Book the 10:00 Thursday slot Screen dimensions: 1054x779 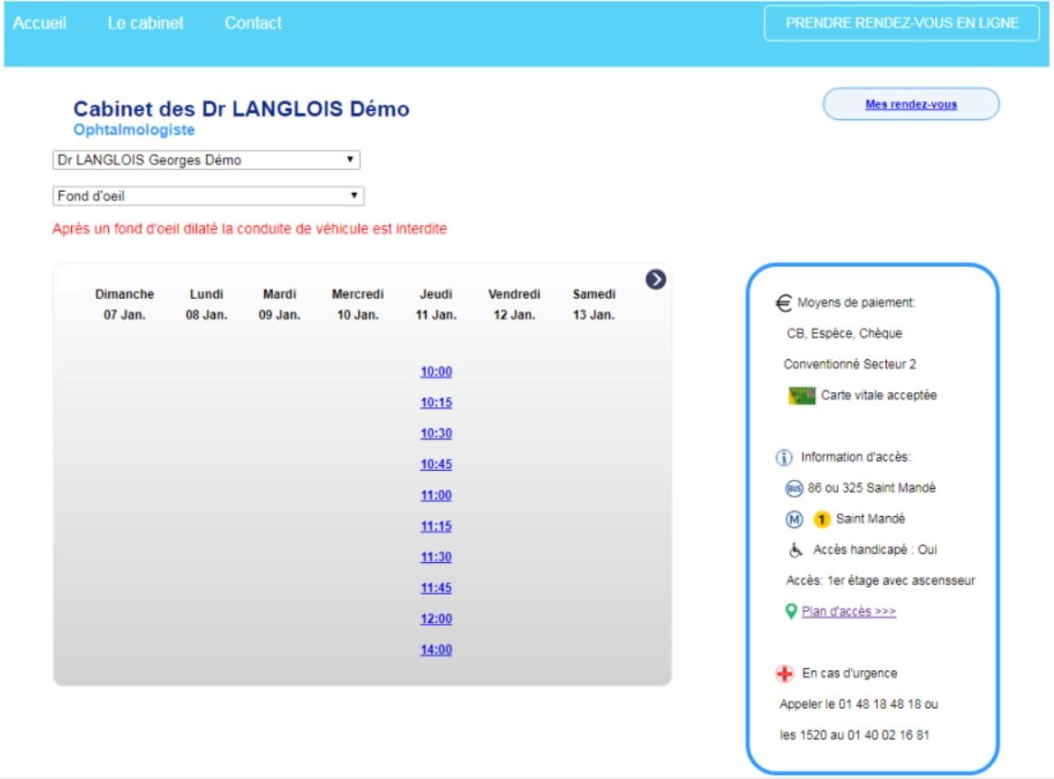[436, 372]
